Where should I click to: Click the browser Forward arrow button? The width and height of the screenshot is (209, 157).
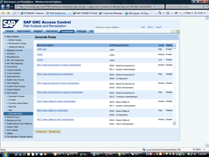pyautogui.click(x=8, y=7)
